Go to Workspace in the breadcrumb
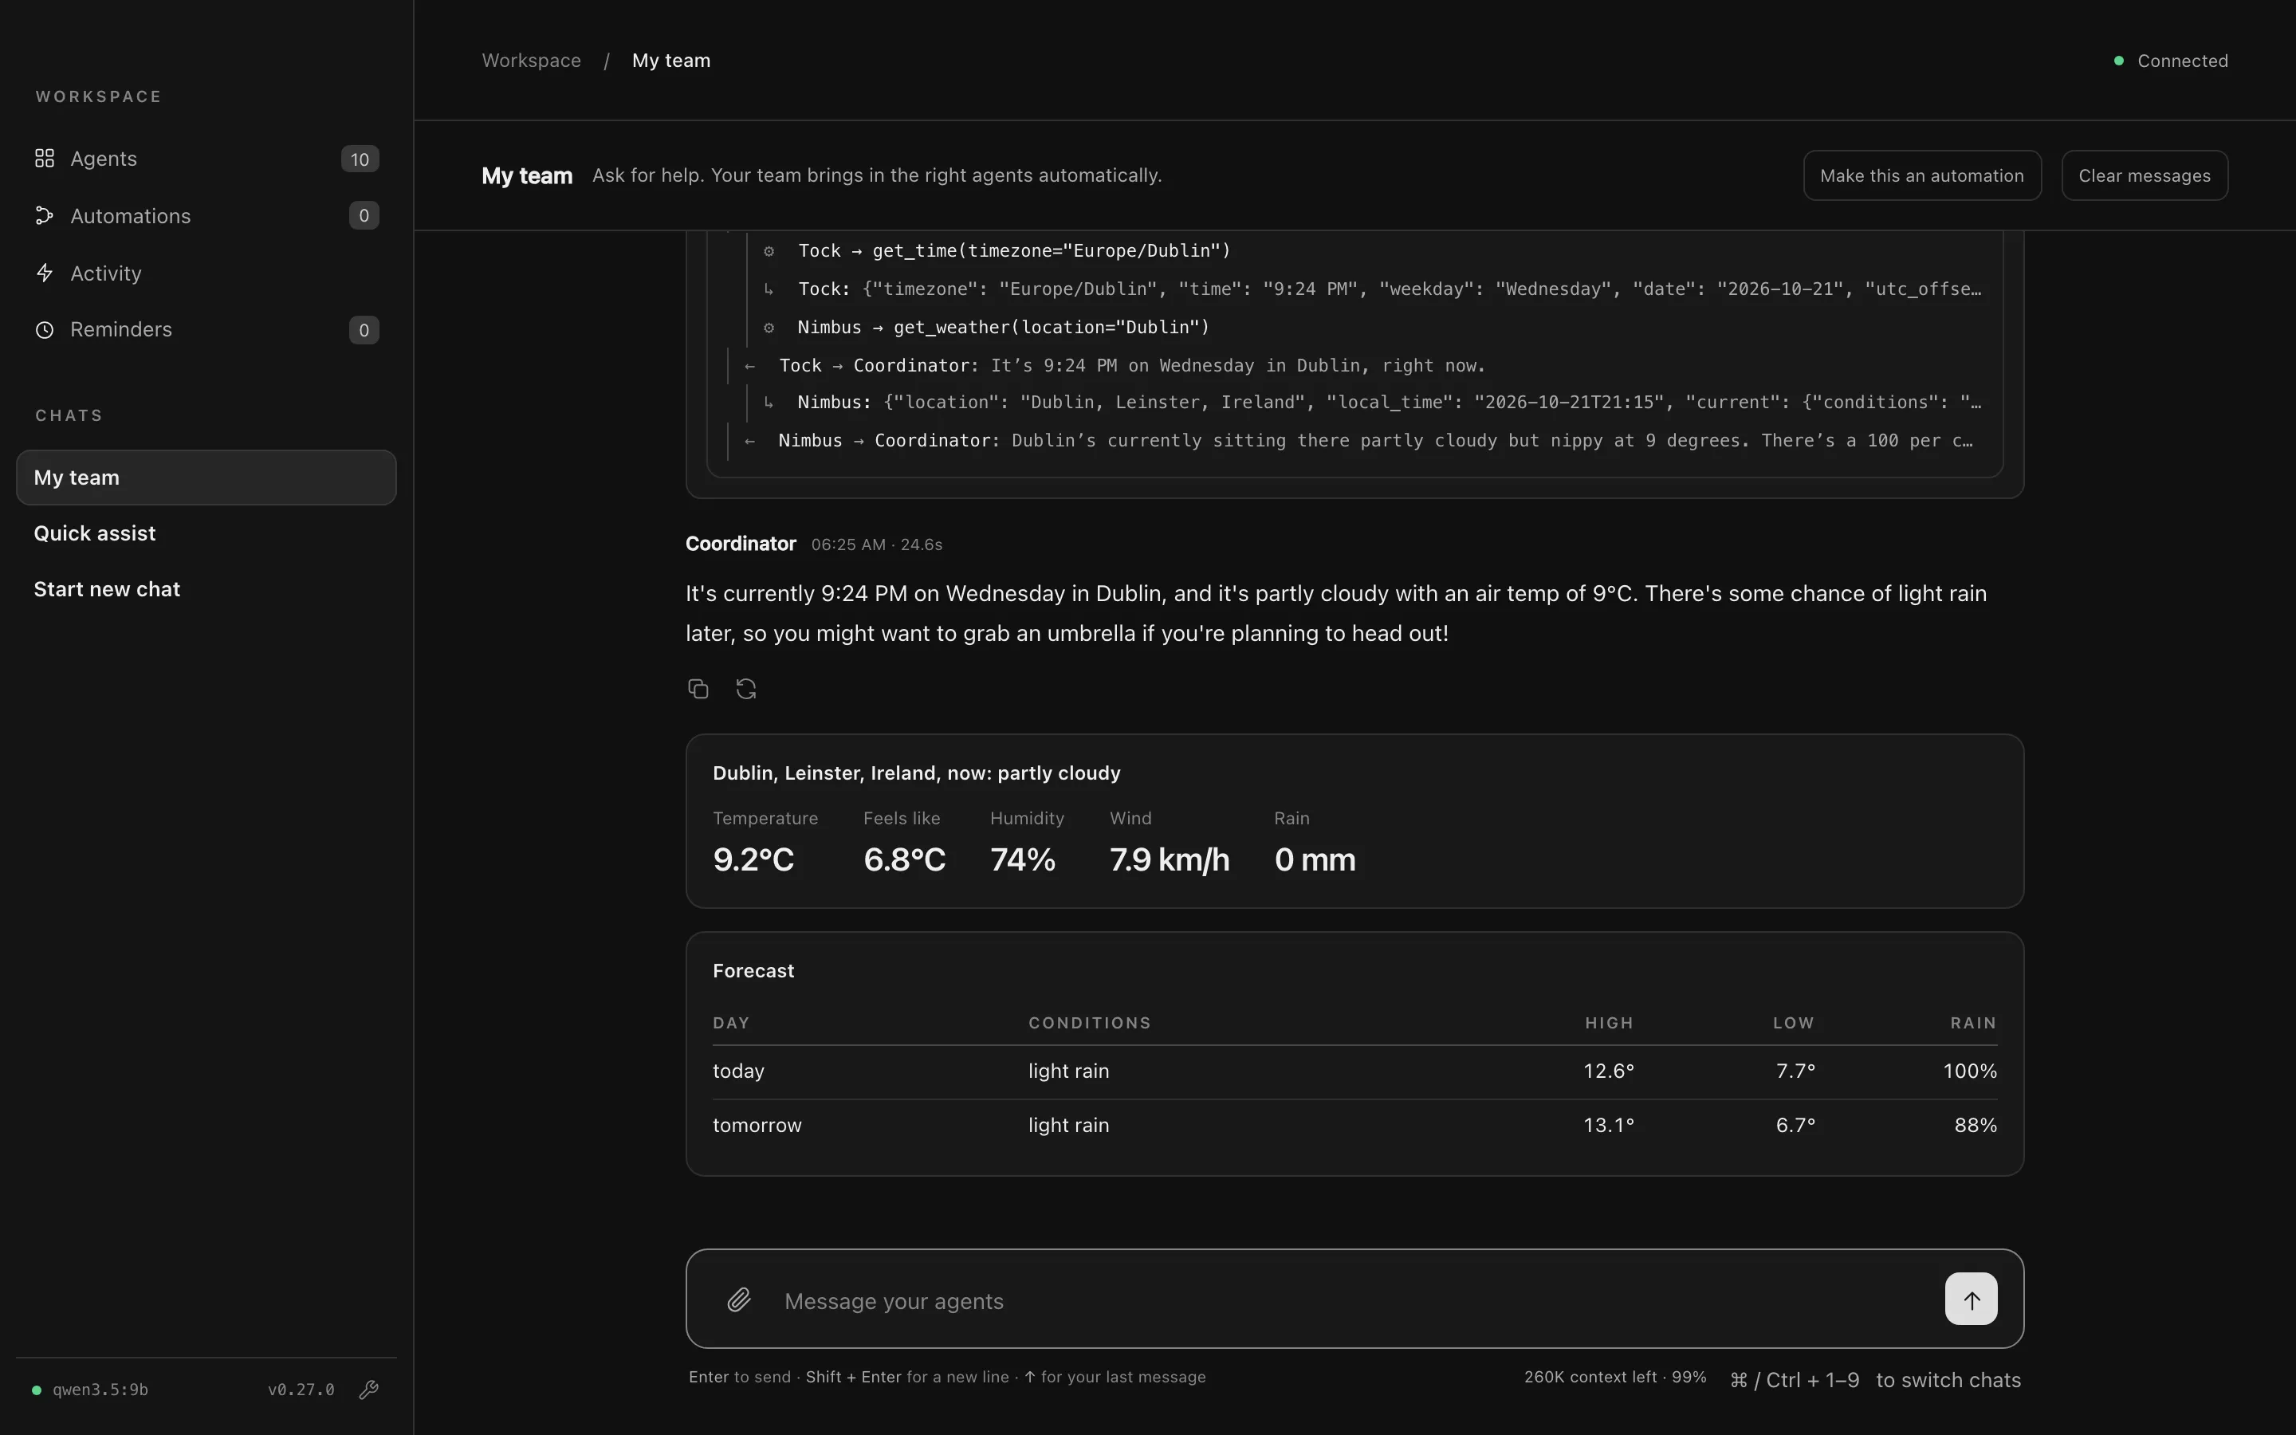Viewport: 2296px width, 1435px height. pyautogui.click(x=531, y=60)
